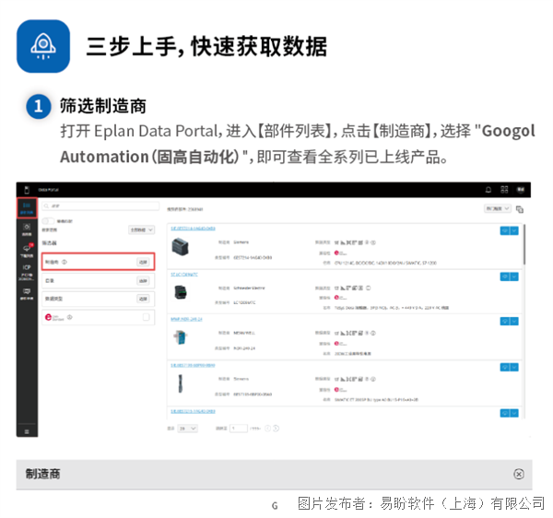
Task: Go to the previous results page
Action: [267, 429]
